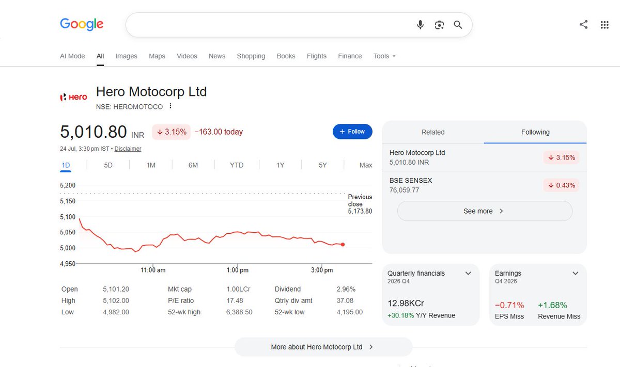Image resolution: width=620 pixels, height=367 pixels.
Task: Select the 1M chart range
Action: tap(151, 165)
